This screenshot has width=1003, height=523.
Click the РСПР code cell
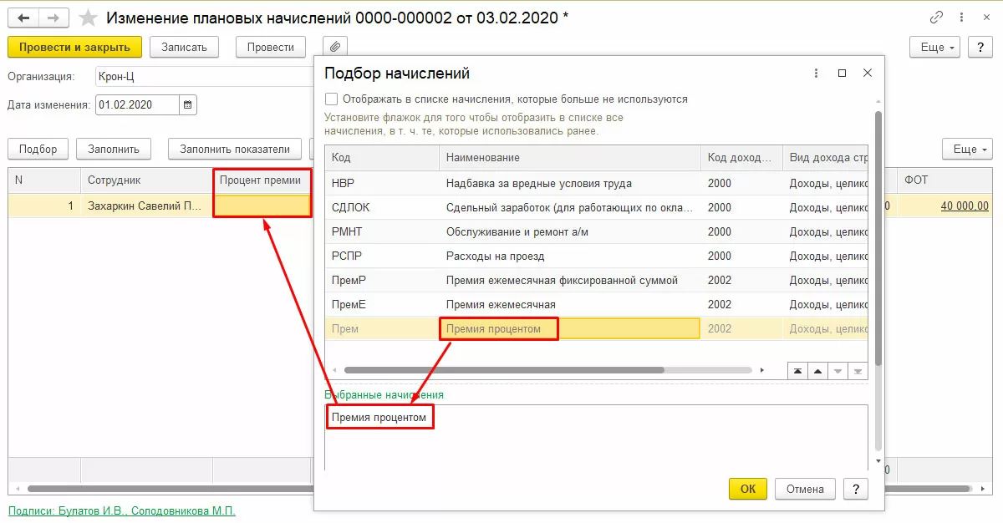(x=382, y=256)
